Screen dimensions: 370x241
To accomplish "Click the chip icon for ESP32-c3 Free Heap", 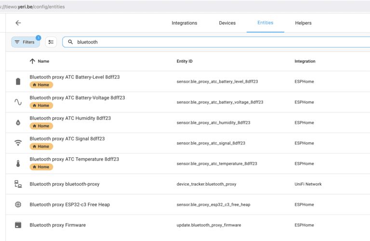I will pos(18,204).
